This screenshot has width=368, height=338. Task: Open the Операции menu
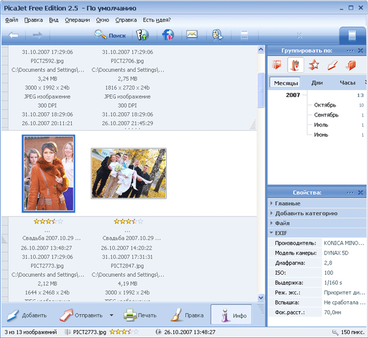pyautogui.click(x=77, y=20)
